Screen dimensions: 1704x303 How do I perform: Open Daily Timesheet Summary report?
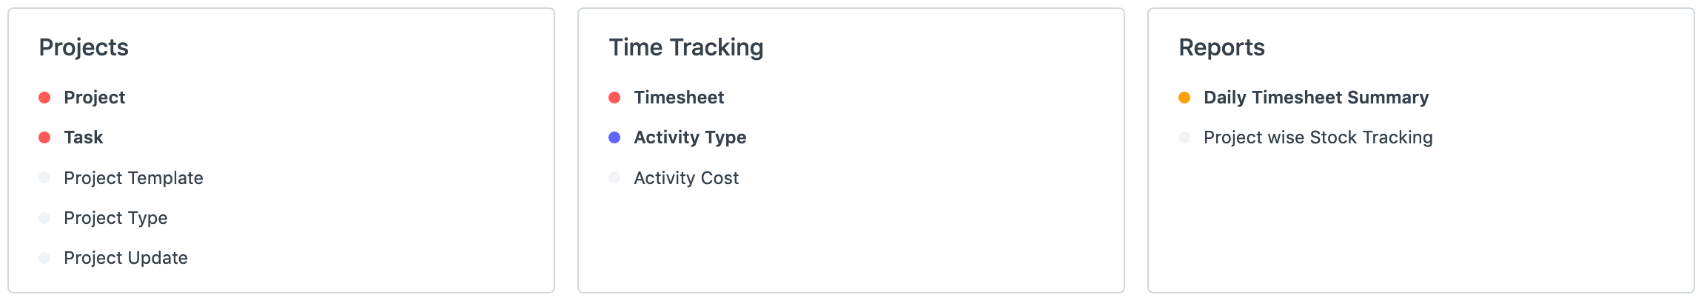[1316, 98]
